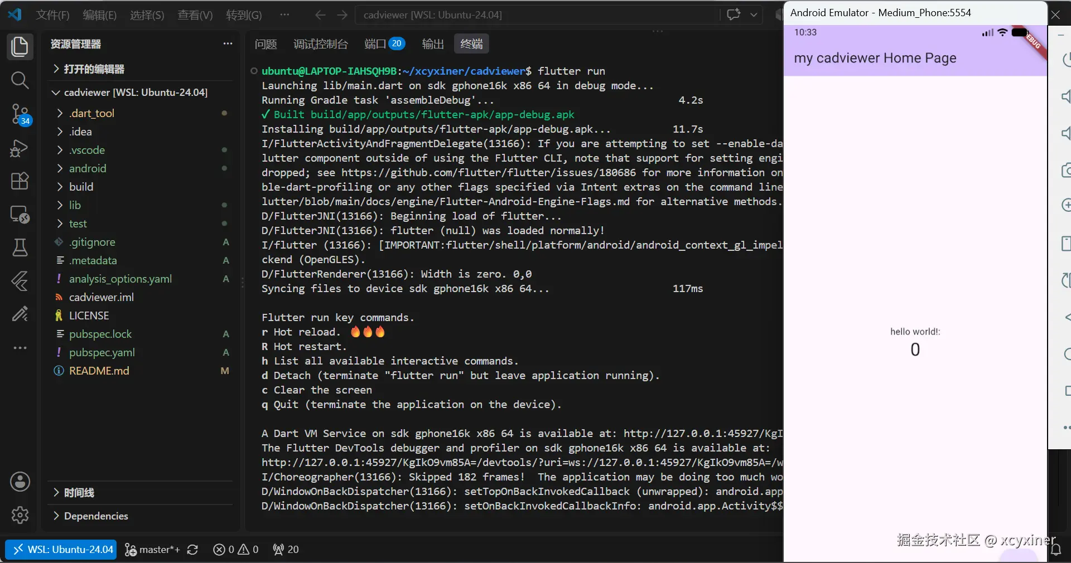
Task: Expand the .vscode folder
Action: click(141, 150)
